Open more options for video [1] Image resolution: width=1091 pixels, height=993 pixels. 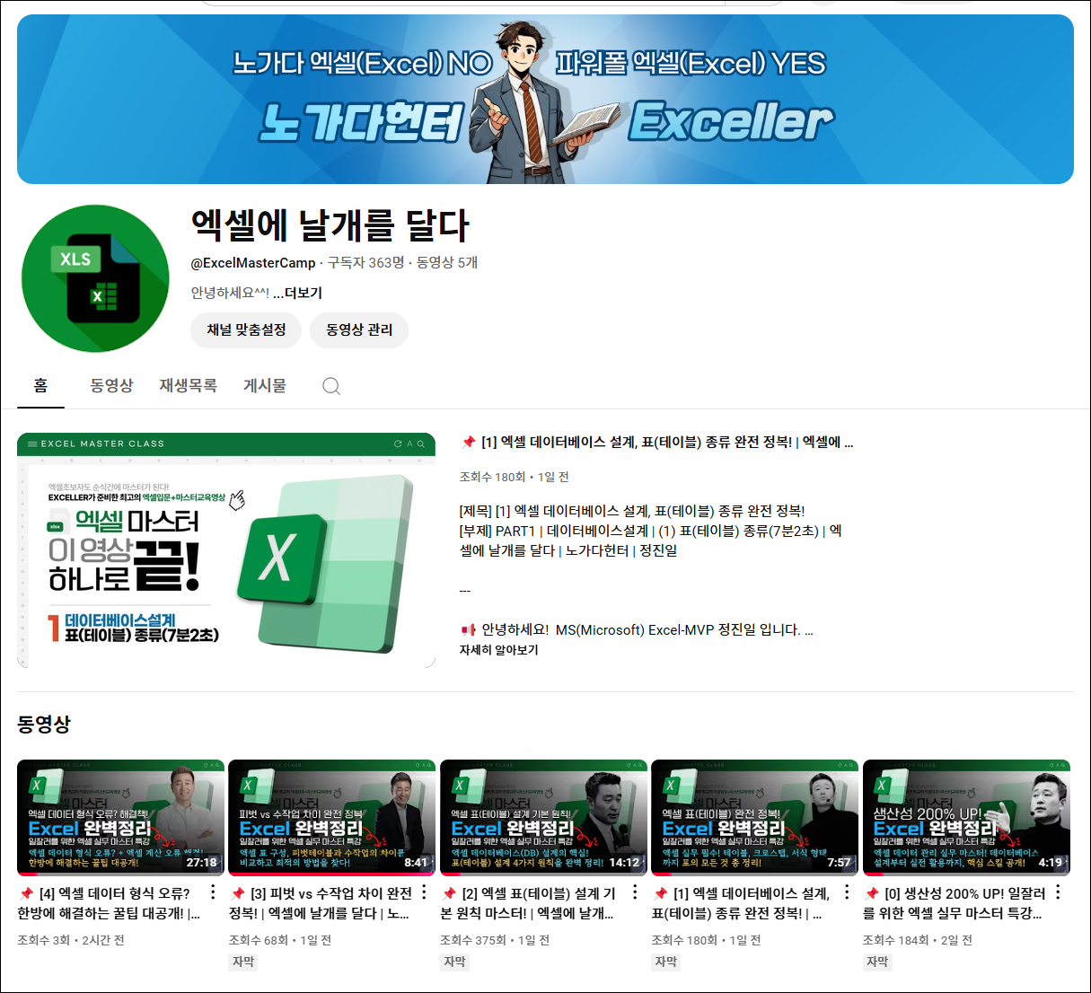click(x=846, y=892)
